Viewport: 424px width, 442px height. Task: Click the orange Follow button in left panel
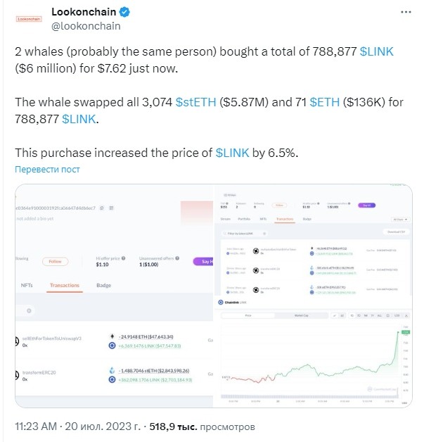coord(55,262)
